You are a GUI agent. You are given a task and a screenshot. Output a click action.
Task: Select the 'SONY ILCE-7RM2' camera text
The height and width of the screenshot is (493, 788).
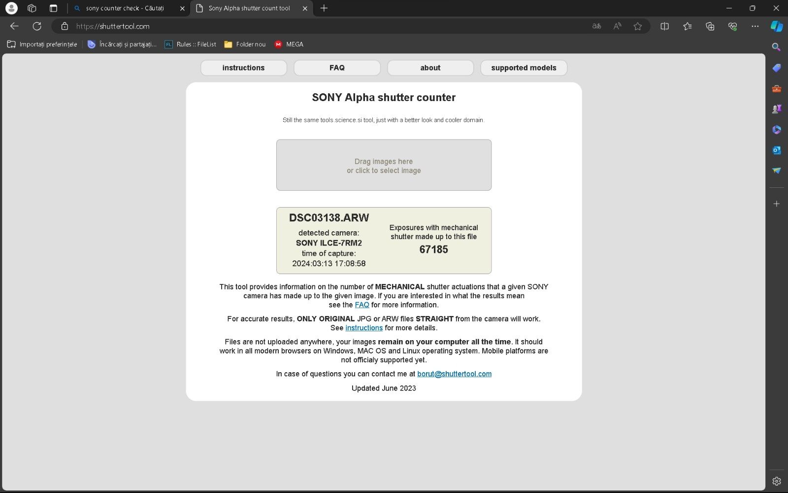[x=329, y=243]
